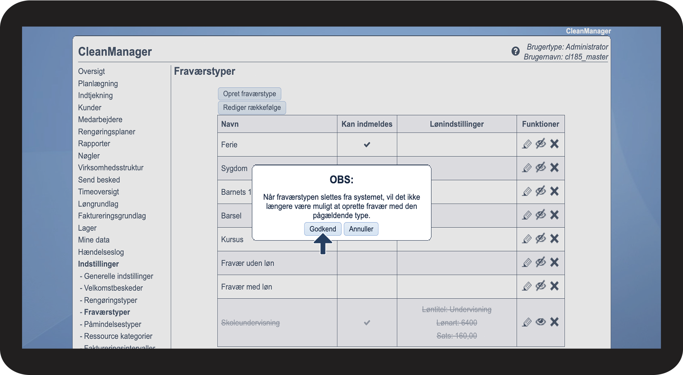Select Kunder in the sidebar
The width and height of the screenshot is (683, 375).
pyautogui.click(x=90, y=108)
